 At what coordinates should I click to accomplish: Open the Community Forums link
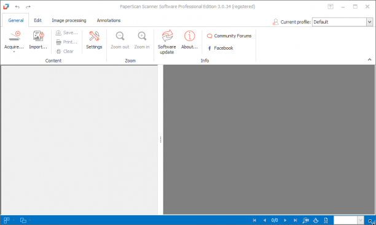(x=229, y=36)
